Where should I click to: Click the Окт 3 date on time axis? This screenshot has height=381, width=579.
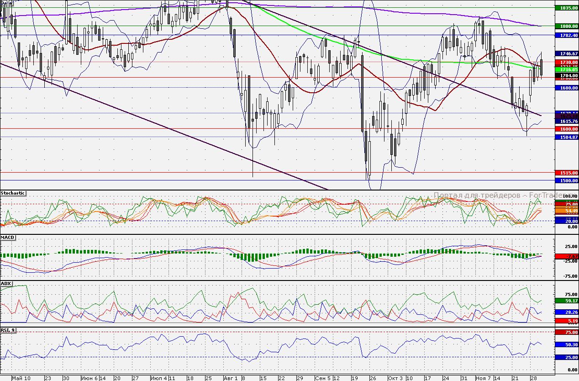click(x=395, y=378)
